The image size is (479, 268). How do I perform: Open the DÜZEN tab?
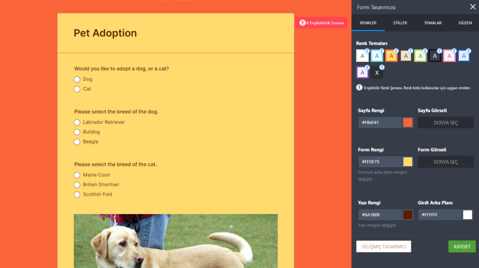click(x=465, y=23)
